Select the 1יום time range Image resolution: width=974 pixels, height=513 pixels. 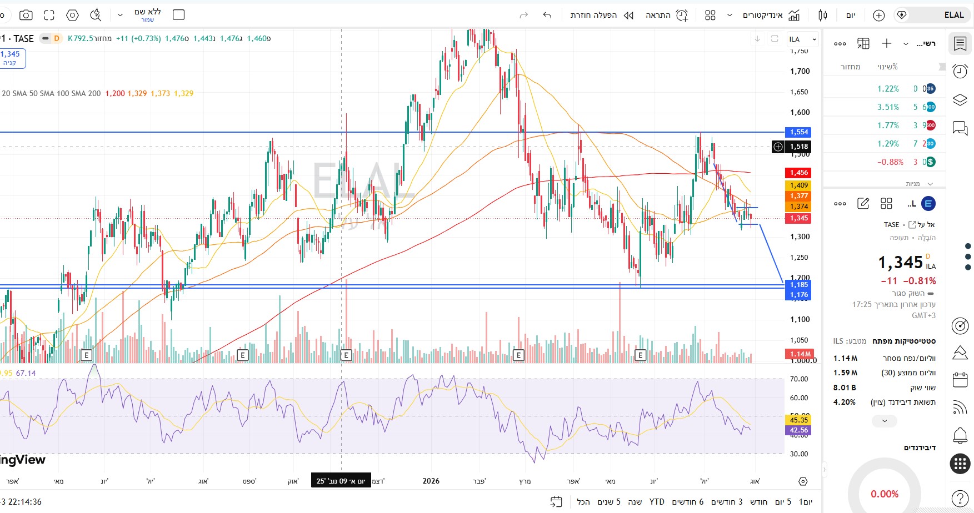click(806, 502)
